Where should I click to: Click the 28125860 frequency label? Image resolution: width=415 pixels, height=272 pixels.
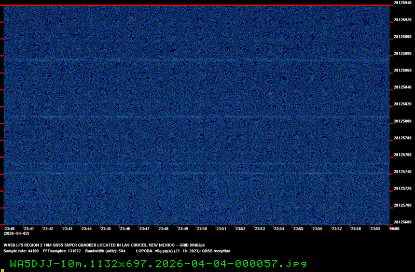pyautogui.click(x=403, y=70)
